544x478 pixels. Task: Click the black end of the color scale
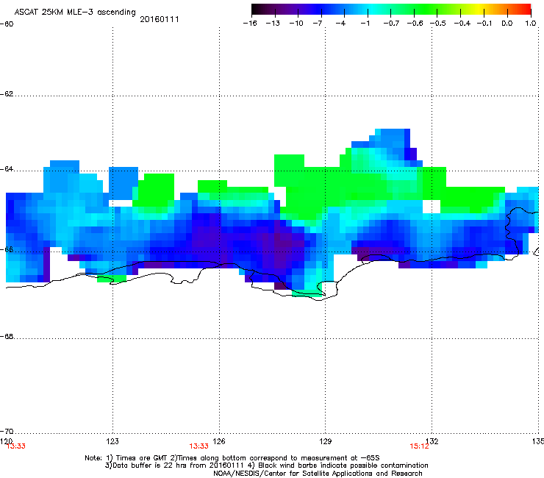point(256,10)
